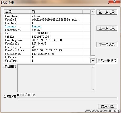Select the UserPwd hash value cell
Image resolution: width=121 pixels, height=113 pixels.
56,19
